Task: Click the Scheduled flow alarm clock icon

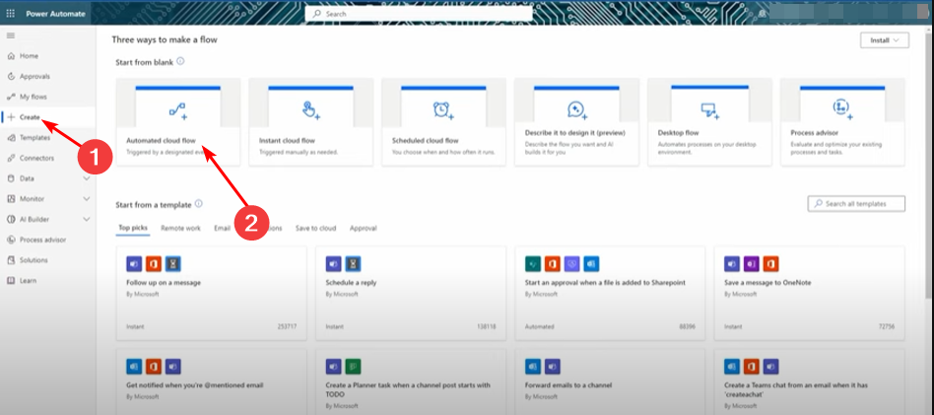Action: (x=442, y=110)
